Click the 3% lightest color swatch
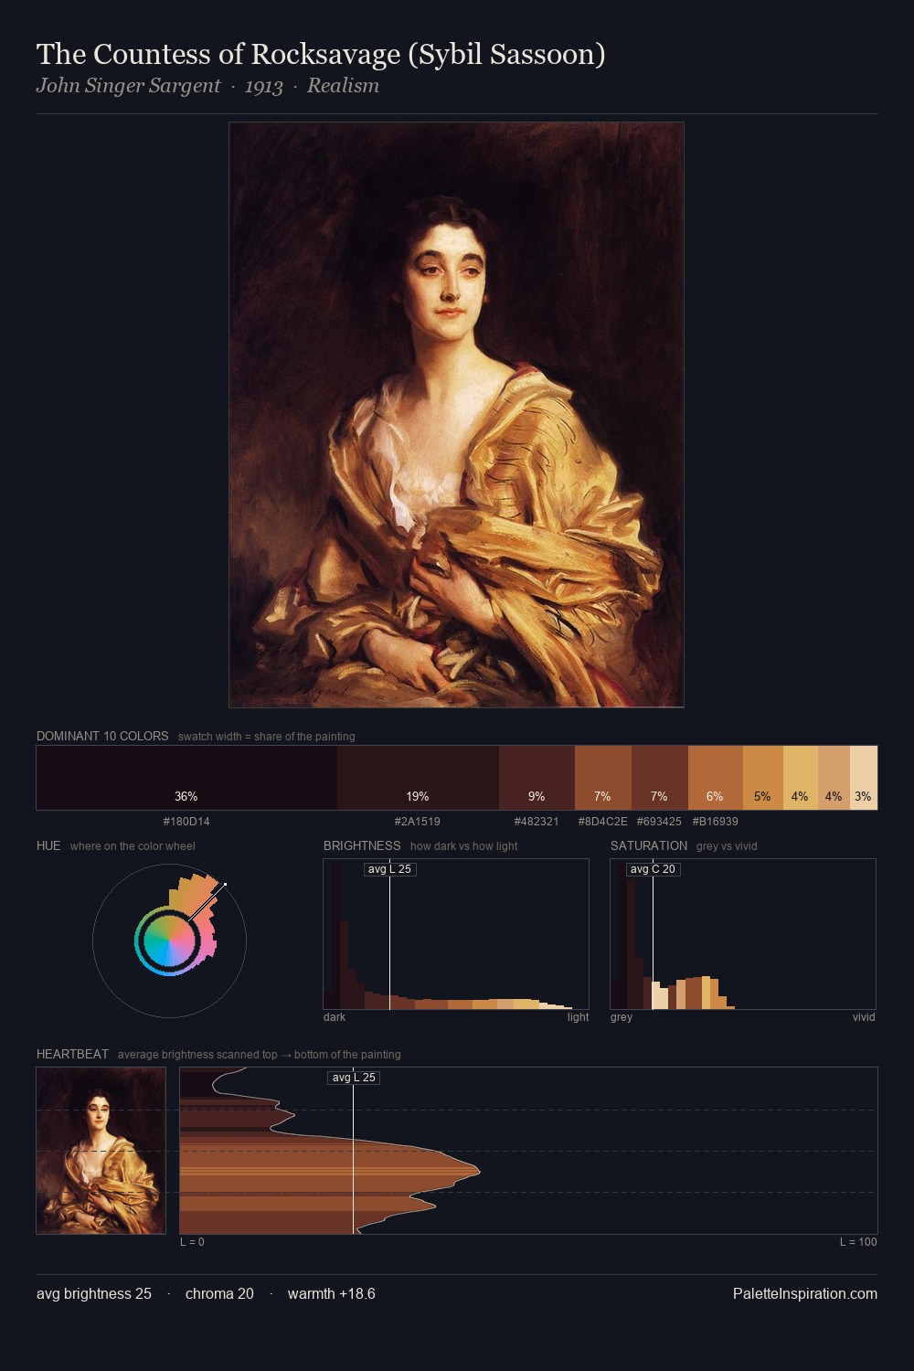This screenshot has width=914, height=1371. pyautogui.click(x=864, y=778)
